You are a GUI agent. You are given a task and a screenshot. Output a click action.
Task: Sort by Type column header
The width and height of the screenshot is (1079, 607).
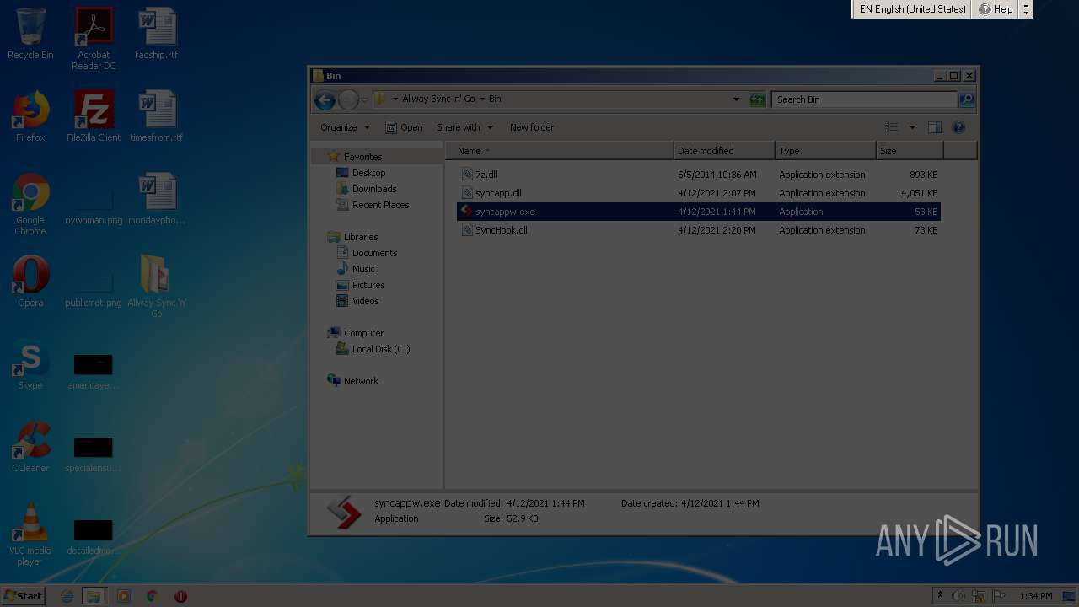[x=825, y=151]
